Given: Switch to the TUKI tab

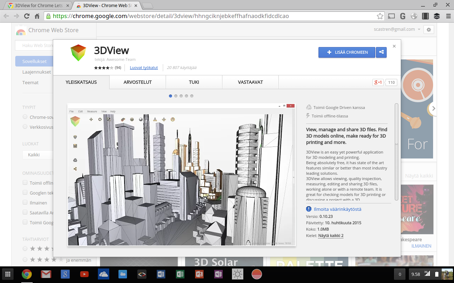Looking at the screenshot, I should [194, 82].
